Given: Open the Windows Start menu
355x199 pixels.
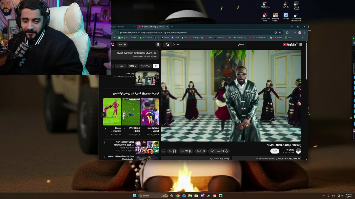Looking at the screenshot, I should (135, 196).
